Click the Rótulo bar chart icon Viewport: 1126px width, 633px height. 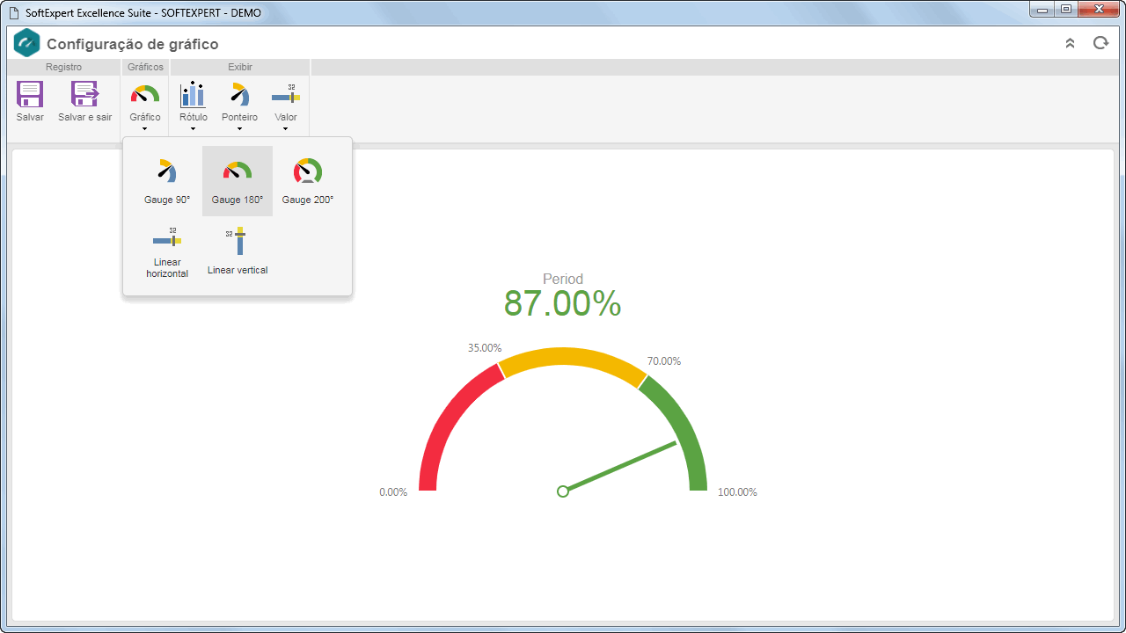tap(193, 94)
